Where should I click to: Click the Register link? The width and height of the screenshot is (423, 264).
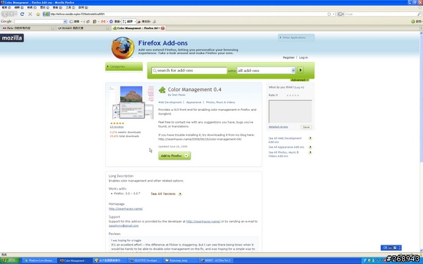tap(288, 57)
